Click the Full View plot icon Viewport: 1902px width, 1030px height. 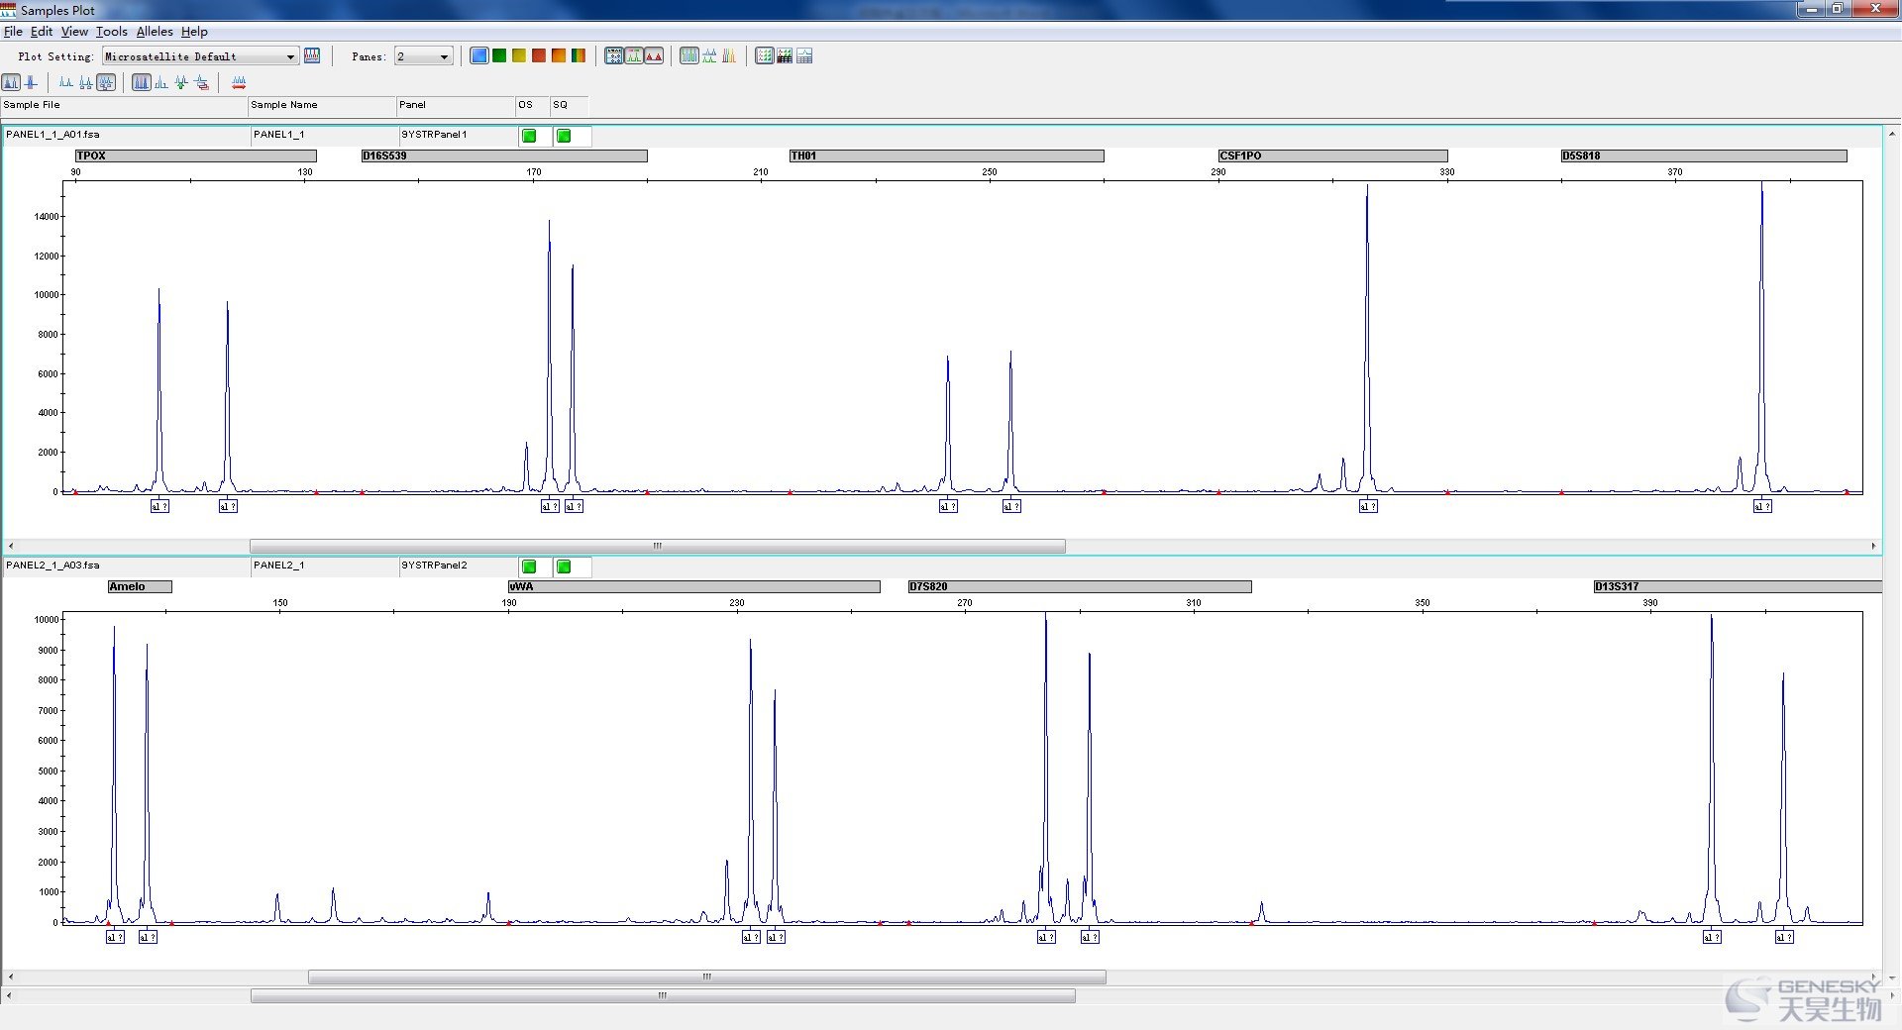11,82
